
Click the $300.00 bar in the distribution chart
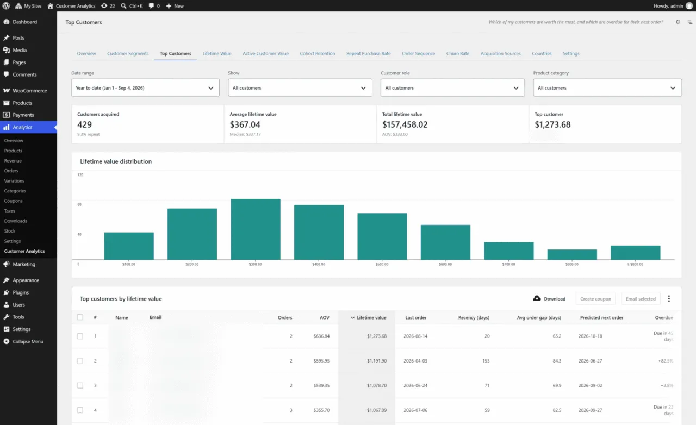coord(256,229)
